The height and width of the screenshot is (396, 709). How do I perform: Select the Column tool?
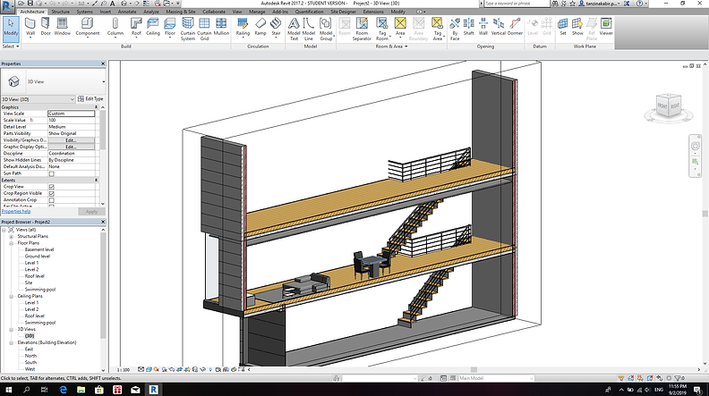pyautogui.click(x=115, y=27)
